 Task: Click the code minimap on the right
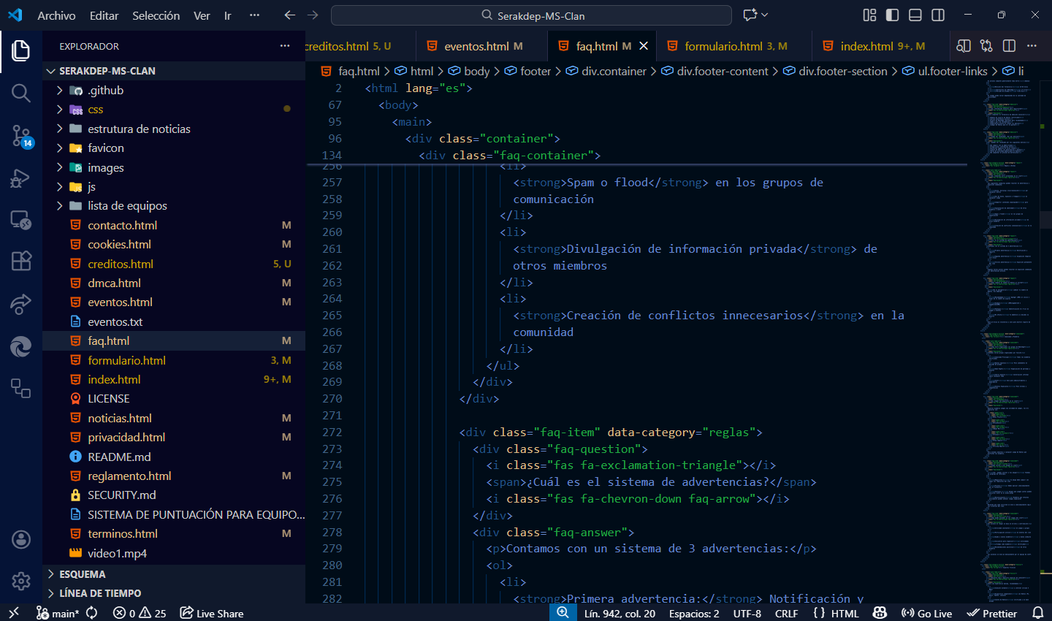1008,329
